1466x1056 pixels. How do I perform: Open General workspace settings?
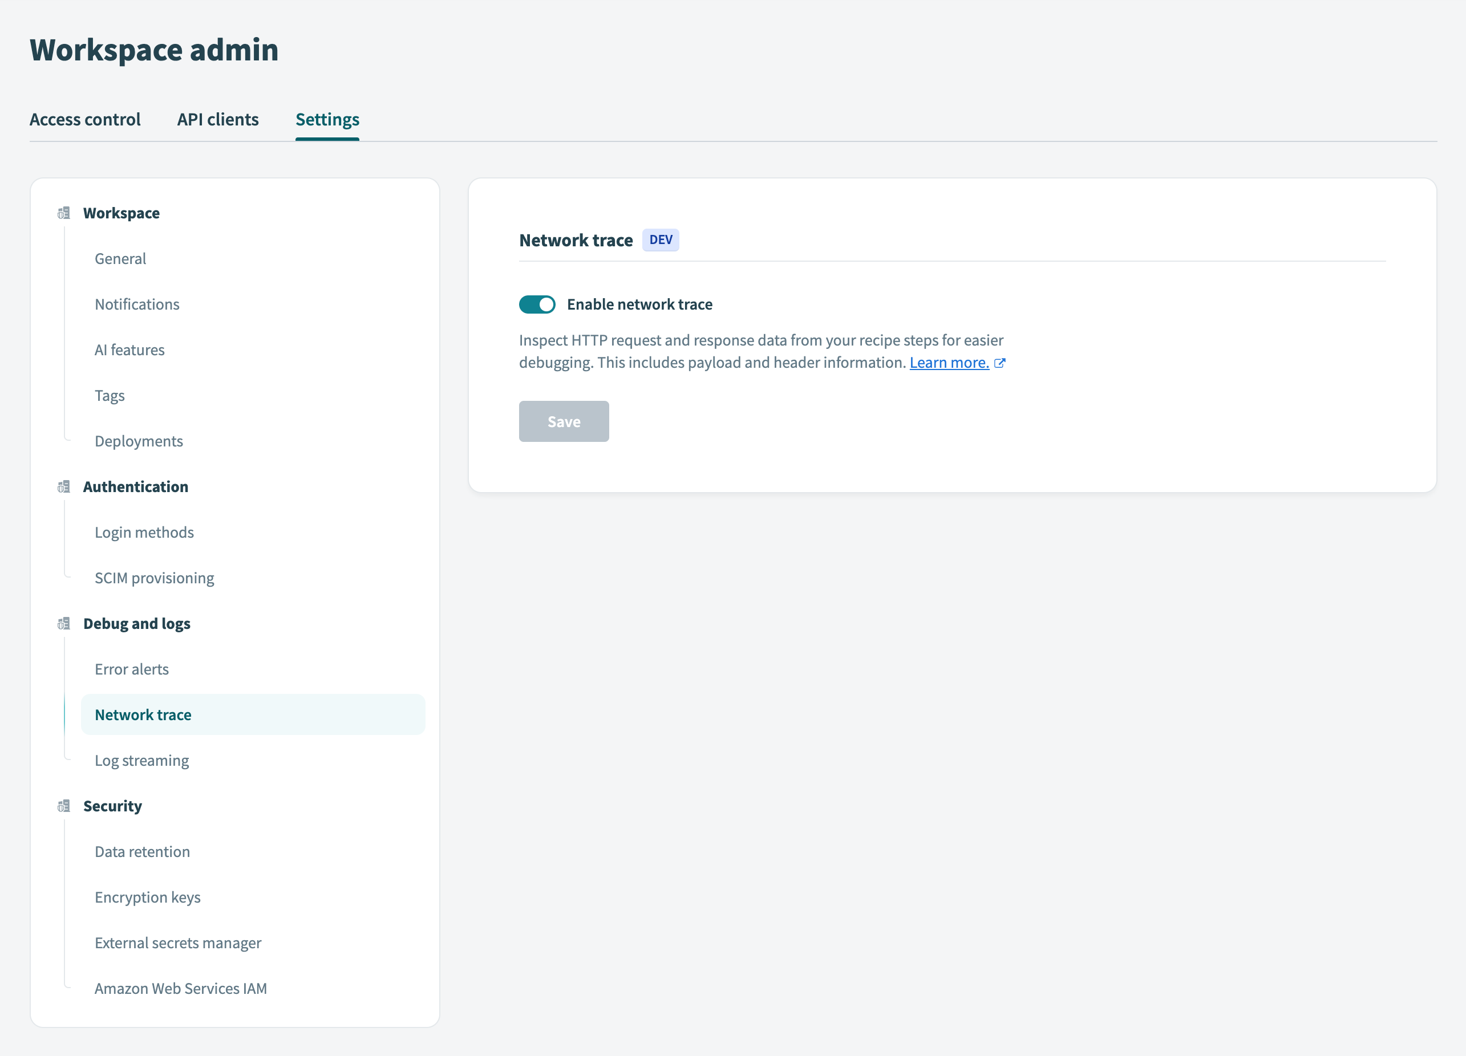tap(120, 258)
